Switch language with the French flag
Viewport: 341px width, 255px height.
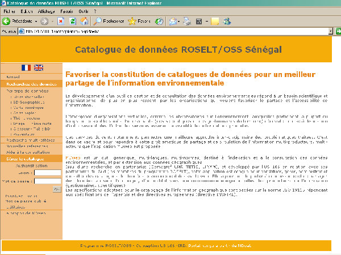pyautogui.click(x=26, y=67)
